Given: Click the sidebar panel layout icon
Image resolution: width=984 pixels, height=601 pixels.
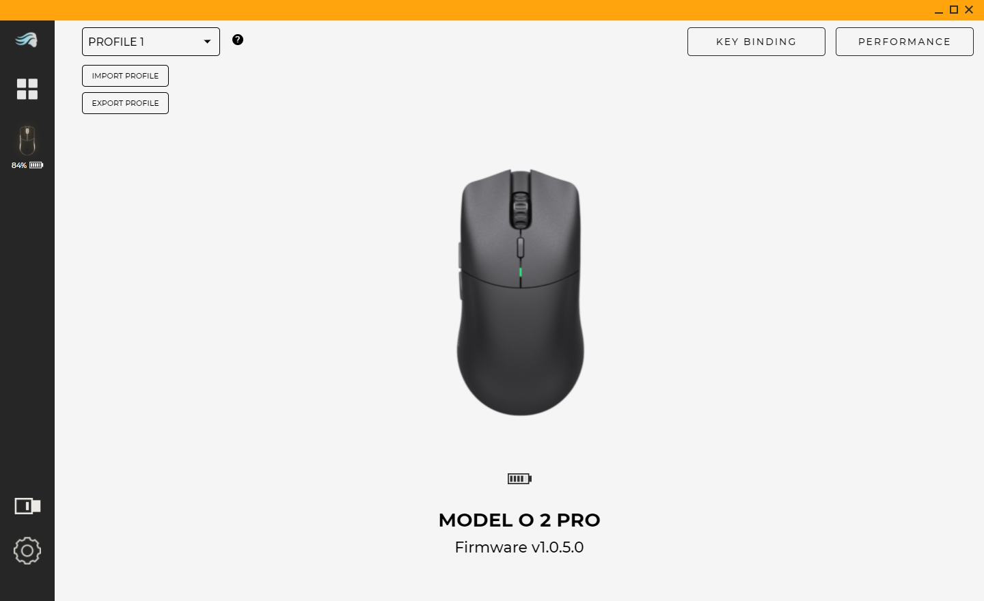Looking at the screenshot, I should [x=27, y=506].
